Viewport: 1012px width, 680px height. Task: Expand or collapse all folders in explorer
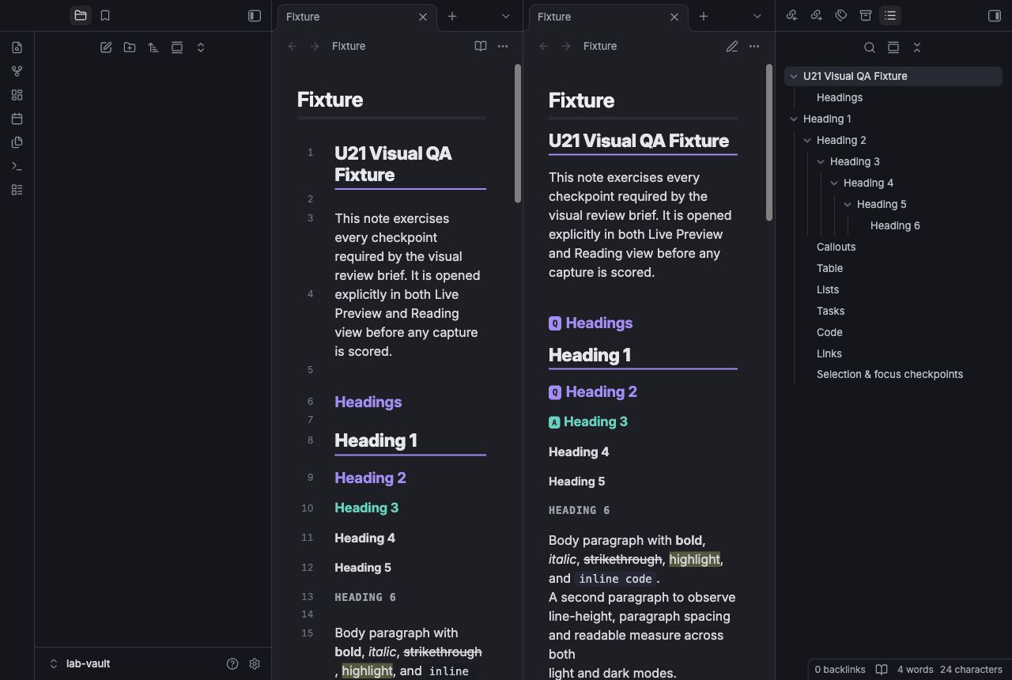click(x=201, y=47)
